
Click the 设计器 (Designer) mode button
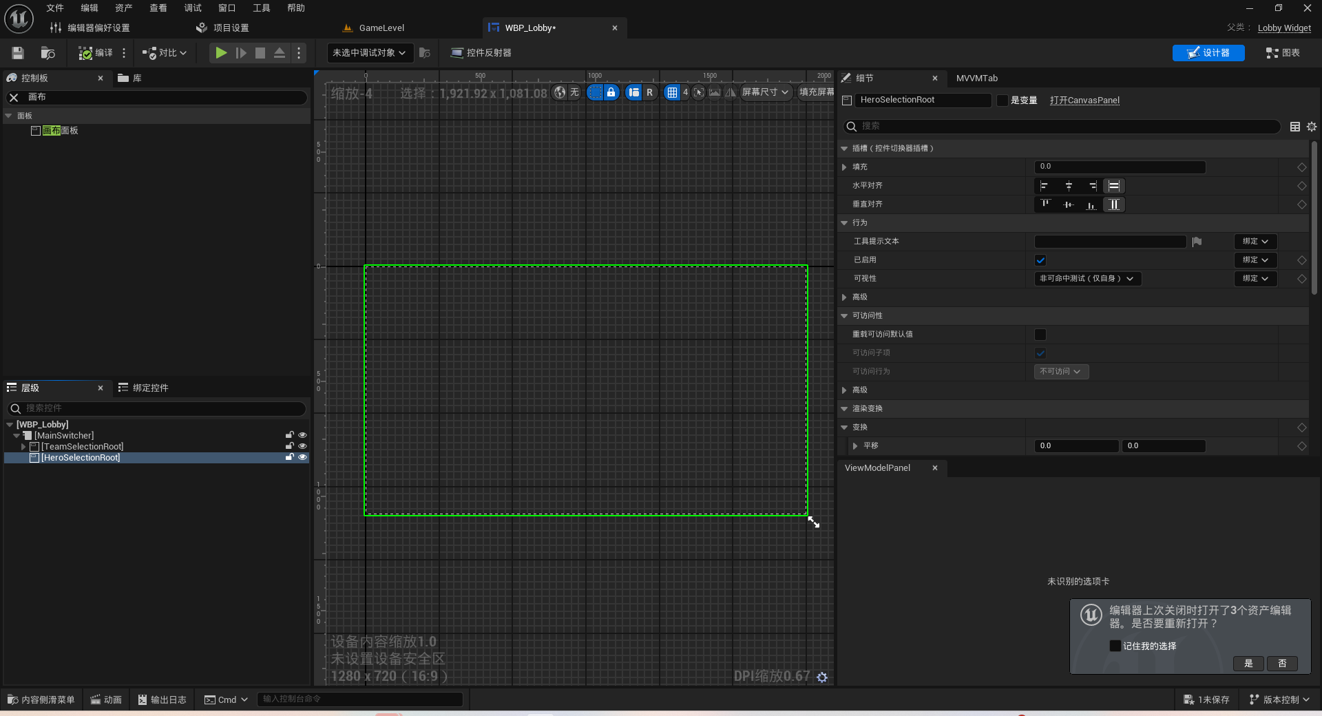(1208, 53)
